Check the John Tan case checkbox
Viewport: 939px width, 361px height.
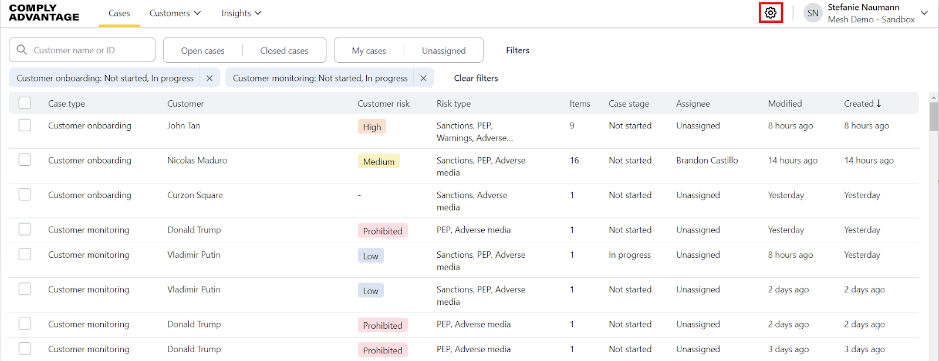click(25, 125)
